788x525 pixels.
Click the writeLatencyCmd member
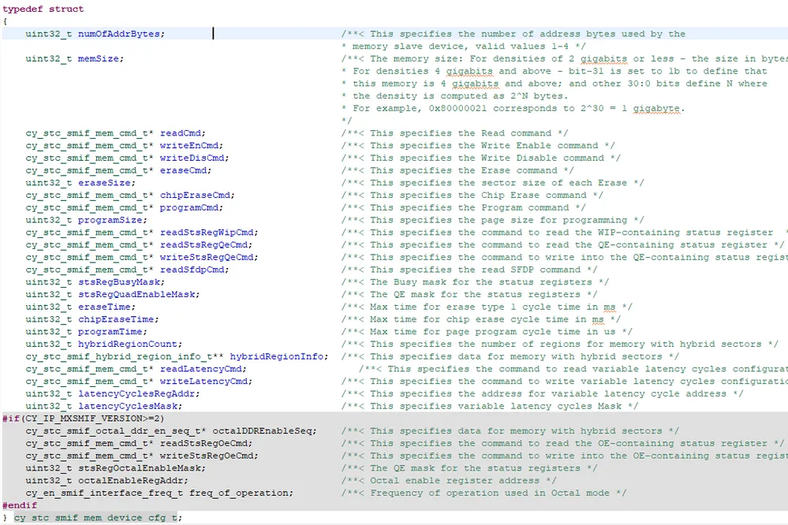click(x=204, y=382)
